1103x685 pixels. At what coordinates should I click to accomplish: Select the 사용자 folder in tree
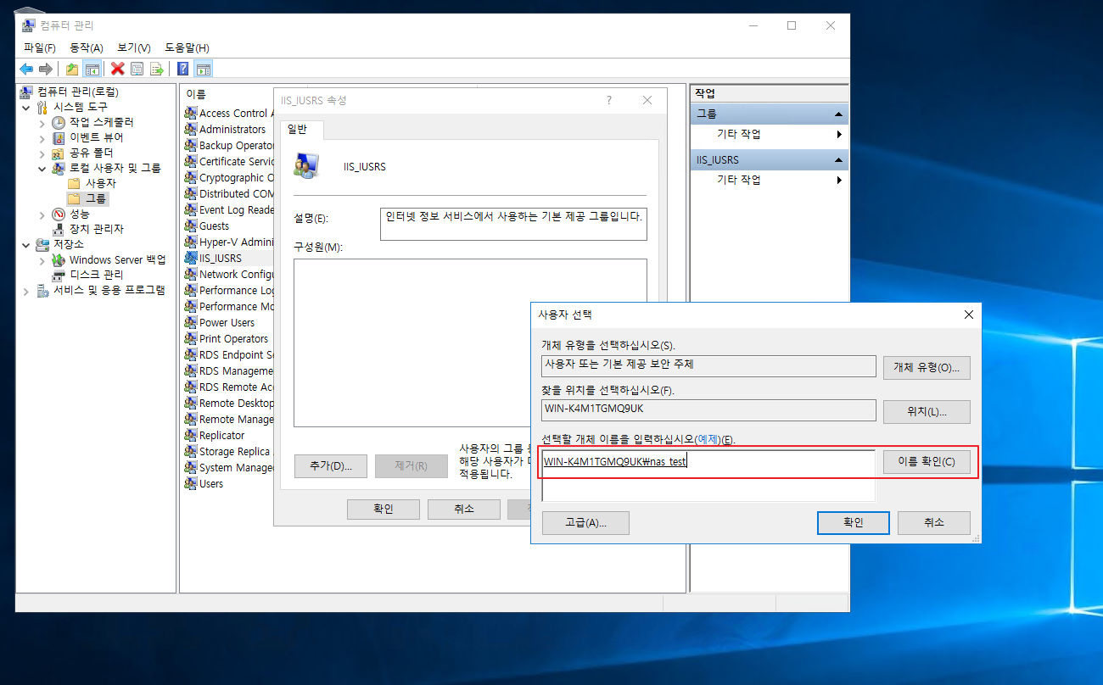click(x=100, y=183)
